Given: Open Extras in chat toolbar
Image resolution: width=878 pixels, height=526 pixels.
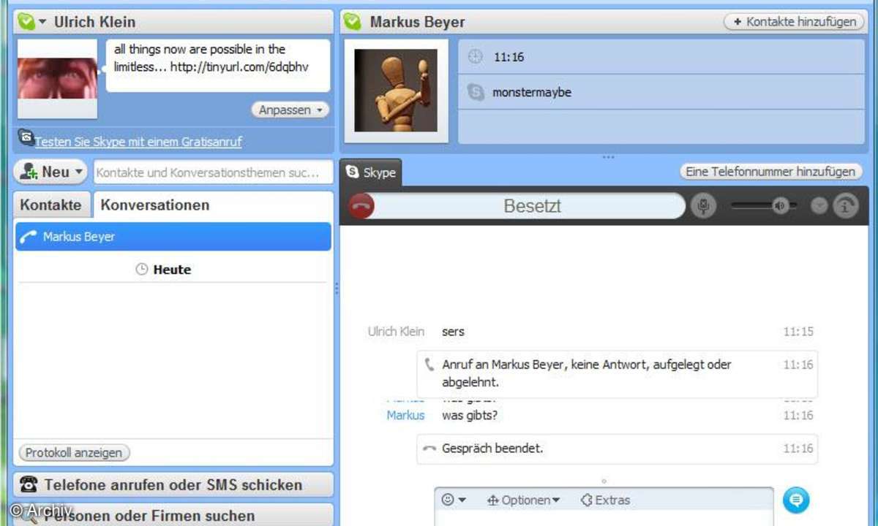Looking at the screenshot, I should [605, 500].
